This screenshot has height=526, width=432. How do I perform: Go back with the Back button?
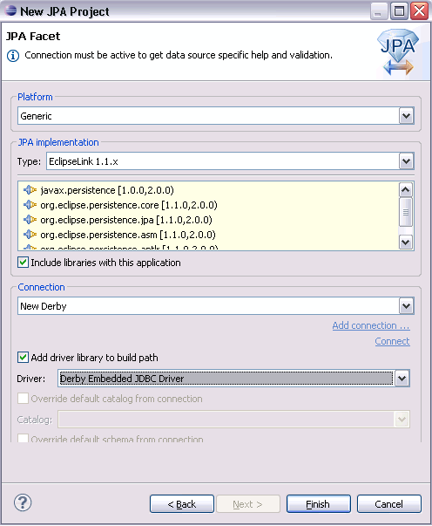coord(182,504)
